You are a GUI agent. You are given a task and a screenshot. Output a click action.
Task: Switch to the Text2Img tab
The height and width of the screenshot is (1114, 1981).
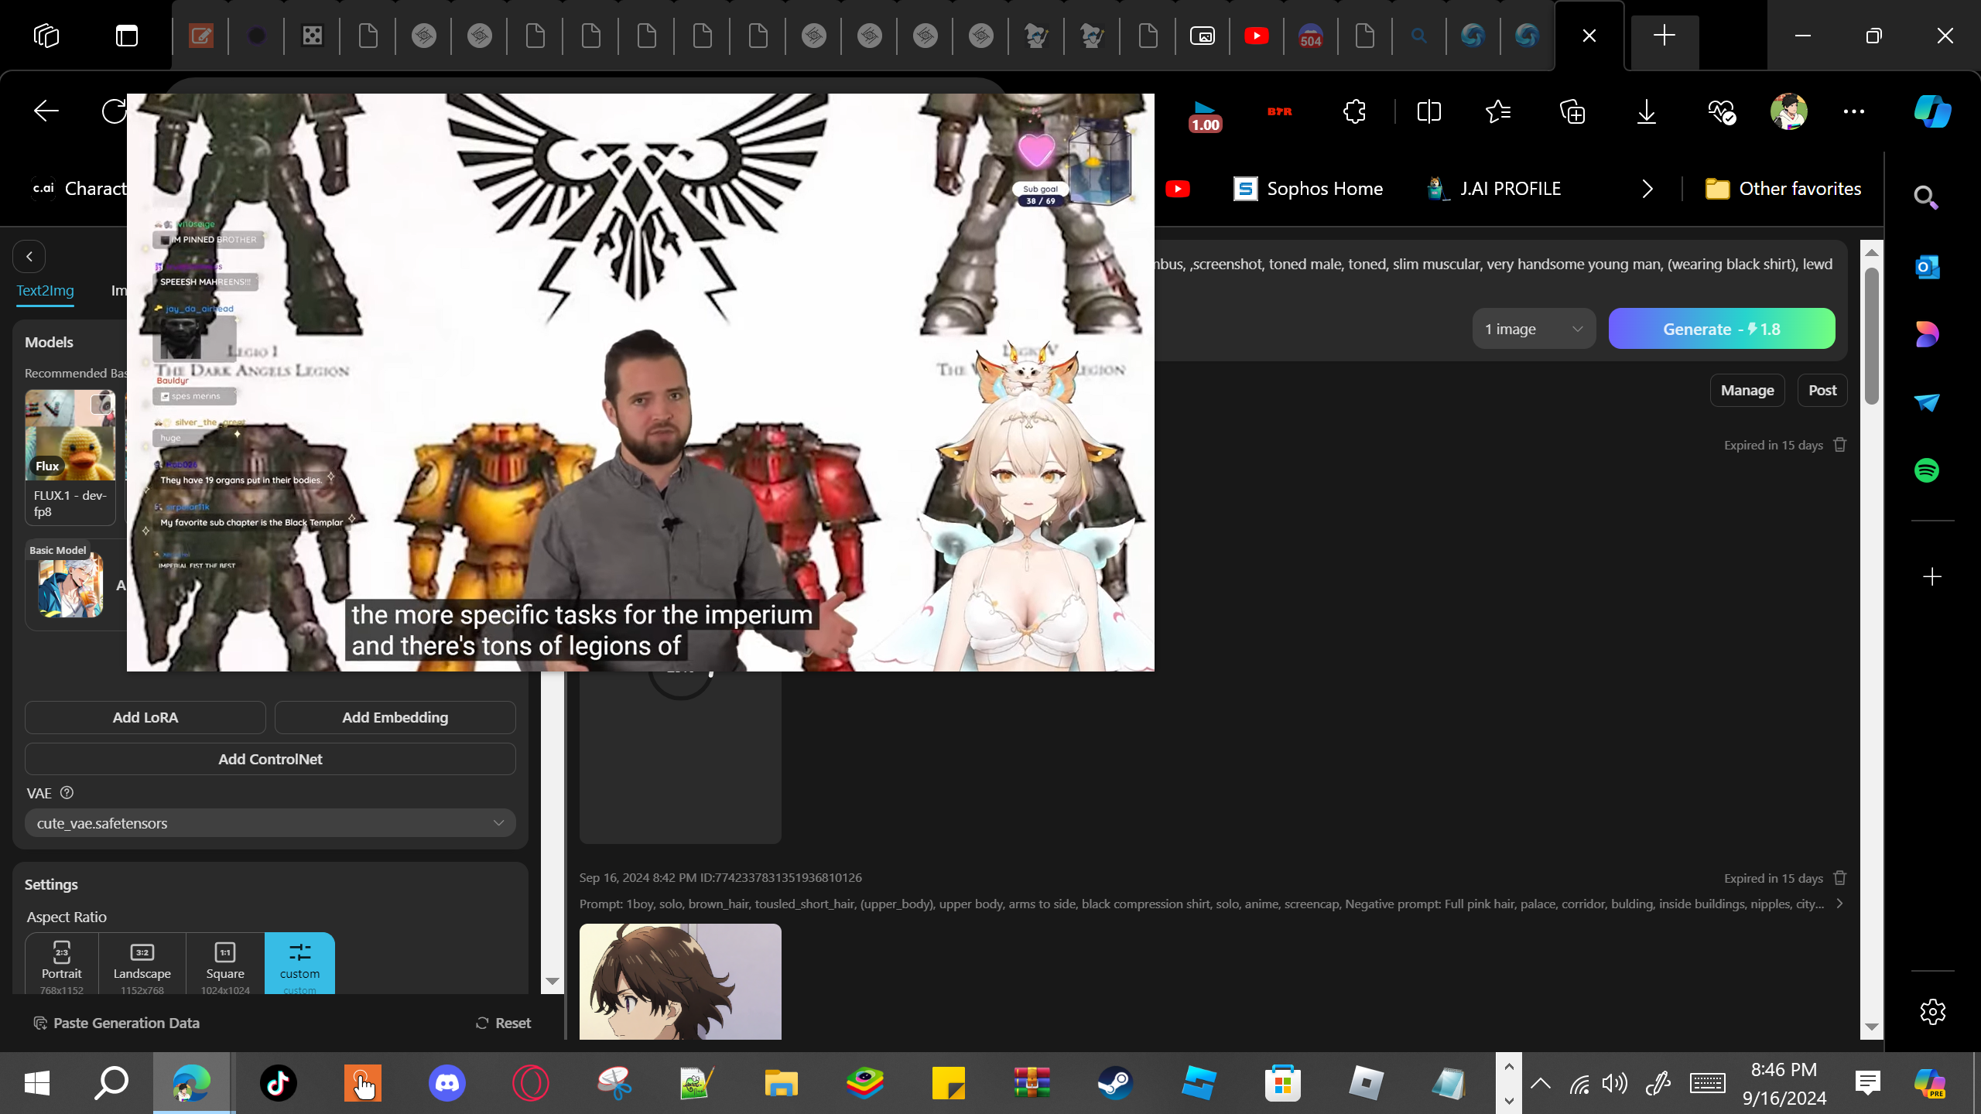click(46, 291)
